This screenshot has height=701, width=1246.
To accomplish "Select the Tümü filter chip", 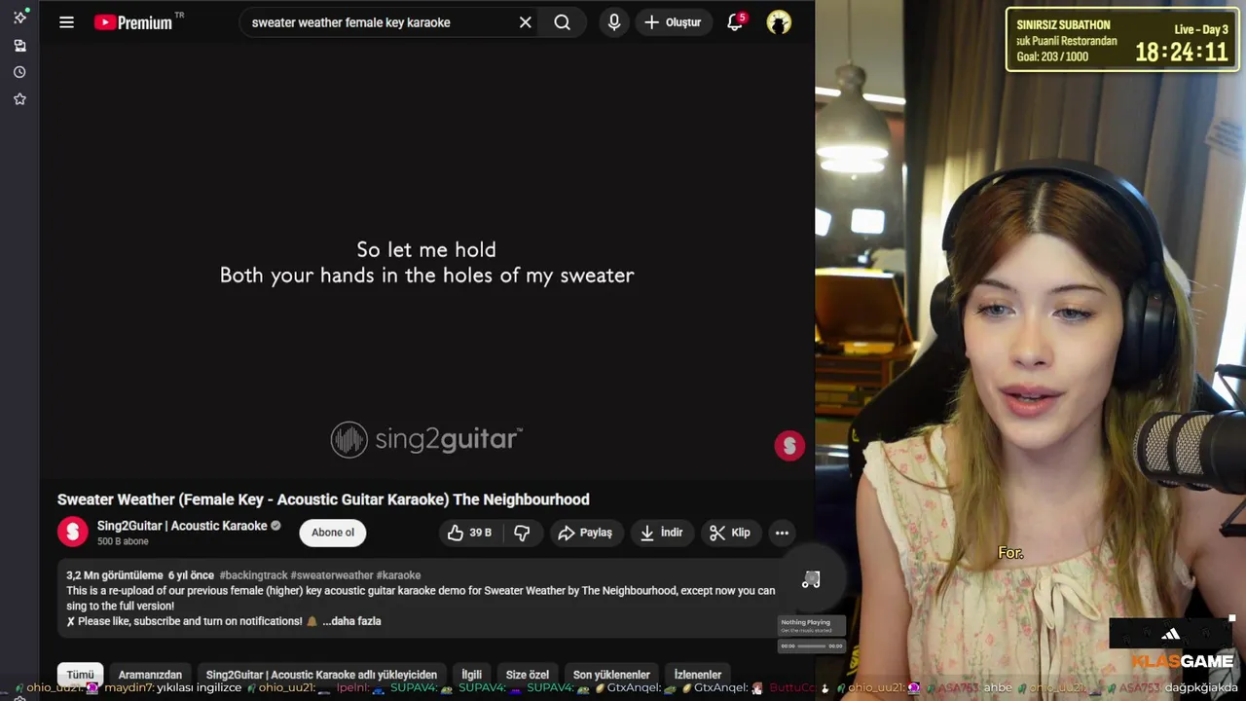I will pos(80,675).
